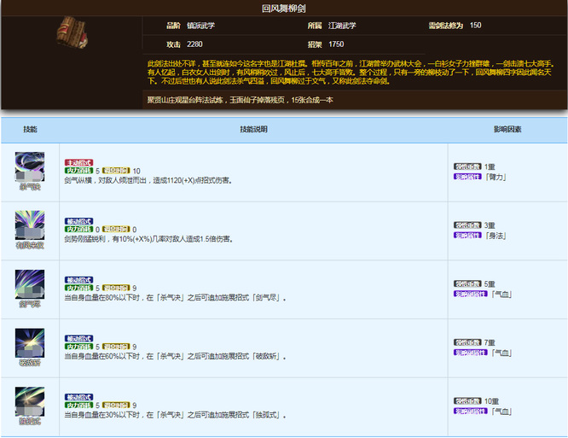Image resolution: width=568 pixels, height=438 pixels.
Task: Select the 技能说明 column header
Action: tap(253, 130)
